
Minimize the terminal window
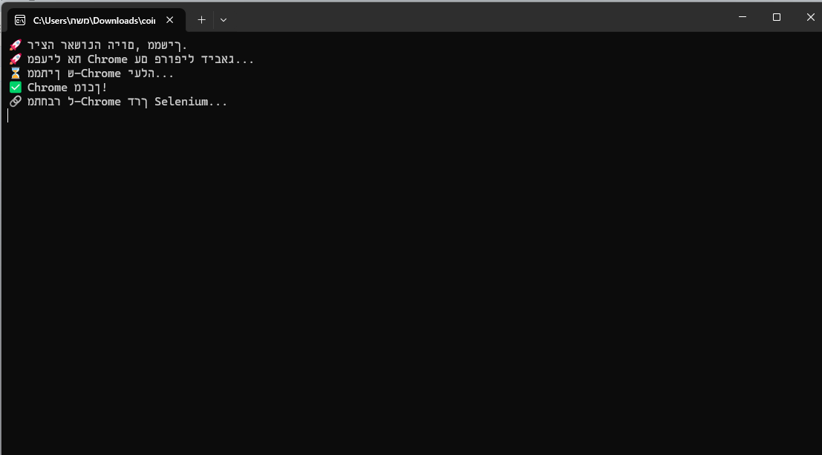pos(743,17)
